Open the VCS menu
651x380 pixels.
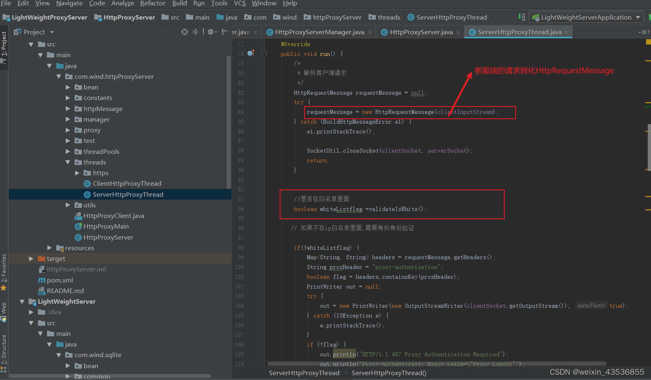[240, 3]
